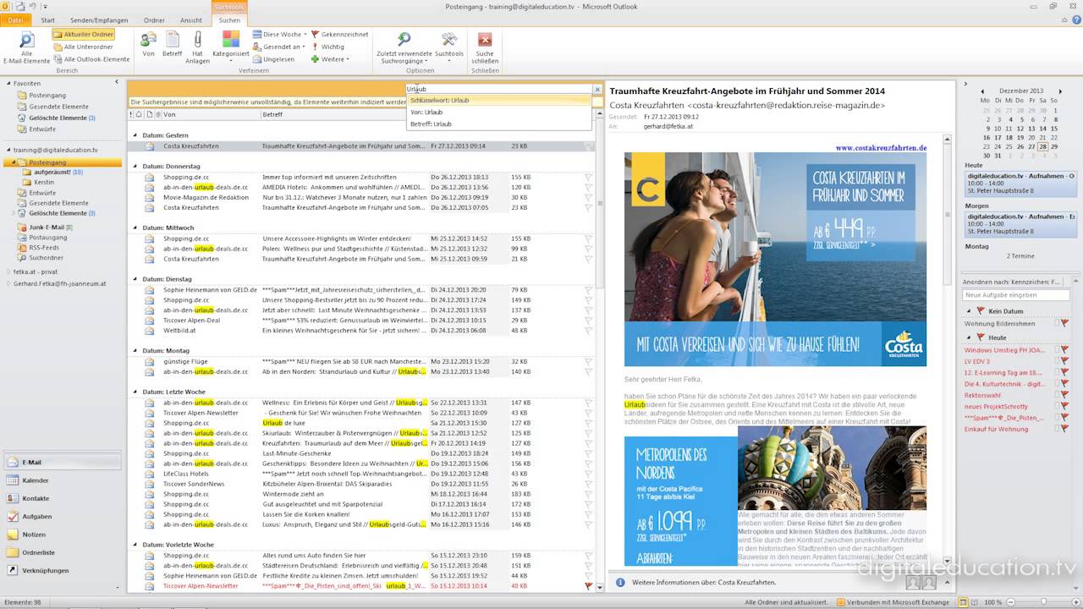Open Movie-Magazin.de Redaktion email
This screenshot has height=609, width=1083.
[x=361, y=197]
